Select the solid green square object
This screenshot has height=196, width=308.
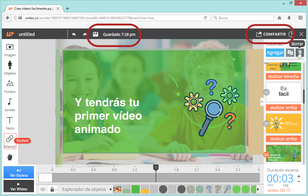(x=136, y=189)
